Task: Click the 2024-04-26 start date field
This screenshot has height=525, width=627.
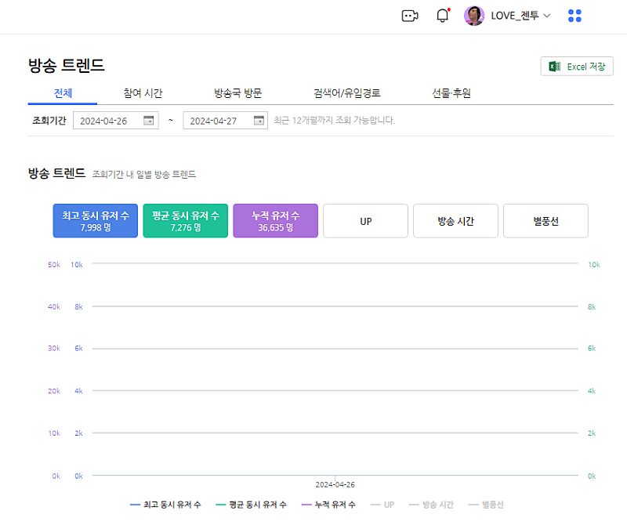Action: pyautogui.click(x=107, y=121)
